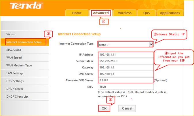Click the Subnet Mask field
194x116 pixels.
(125, 61)
